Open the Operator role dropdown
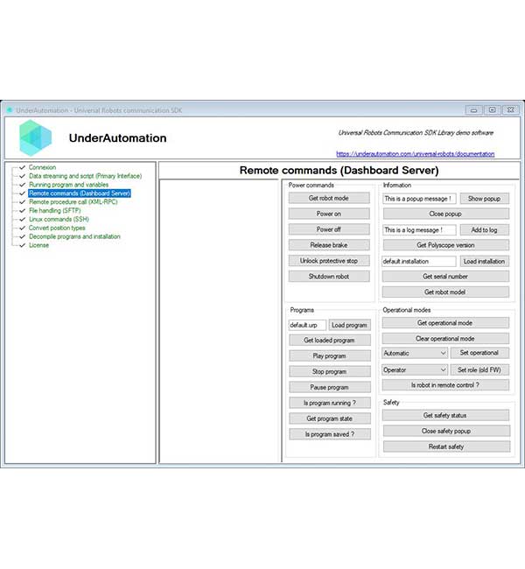The height and width of the screenshot is (569, 525). pyautogui.click(x=415, y=369)
